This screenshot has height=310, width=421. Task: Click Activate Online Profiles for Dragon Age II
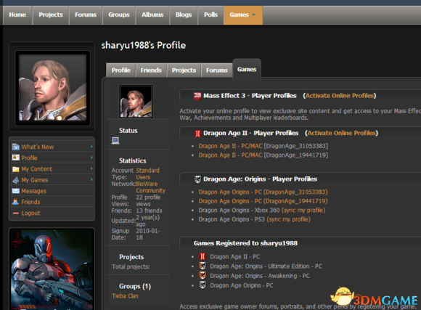point(342,133)
